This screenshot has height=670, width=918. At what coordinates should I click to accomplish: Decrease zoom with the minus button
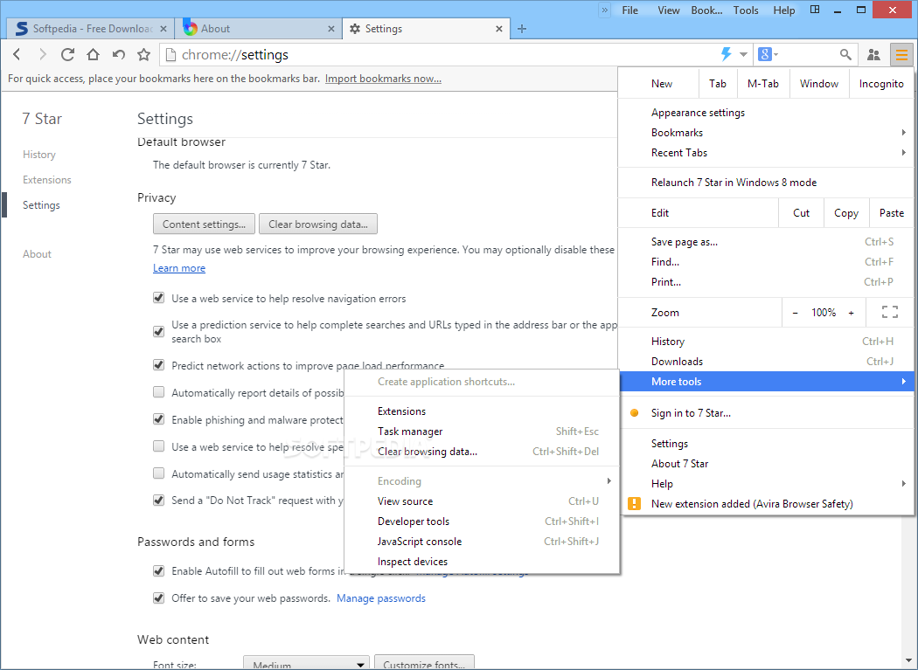[x=795, y=313]
